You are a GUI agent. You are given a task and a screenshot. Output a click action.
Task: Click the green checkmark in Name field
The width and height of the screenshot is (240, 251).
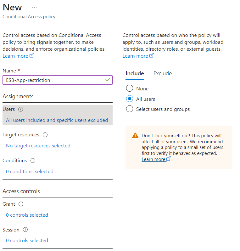[108, 80]
